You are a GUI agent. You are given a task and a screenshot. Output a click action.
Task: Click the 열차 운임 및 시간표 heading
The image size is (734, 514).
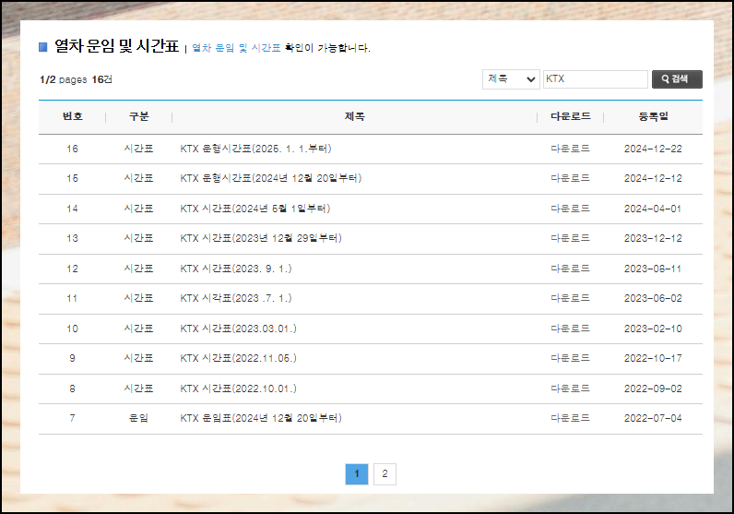click(116, 46)
